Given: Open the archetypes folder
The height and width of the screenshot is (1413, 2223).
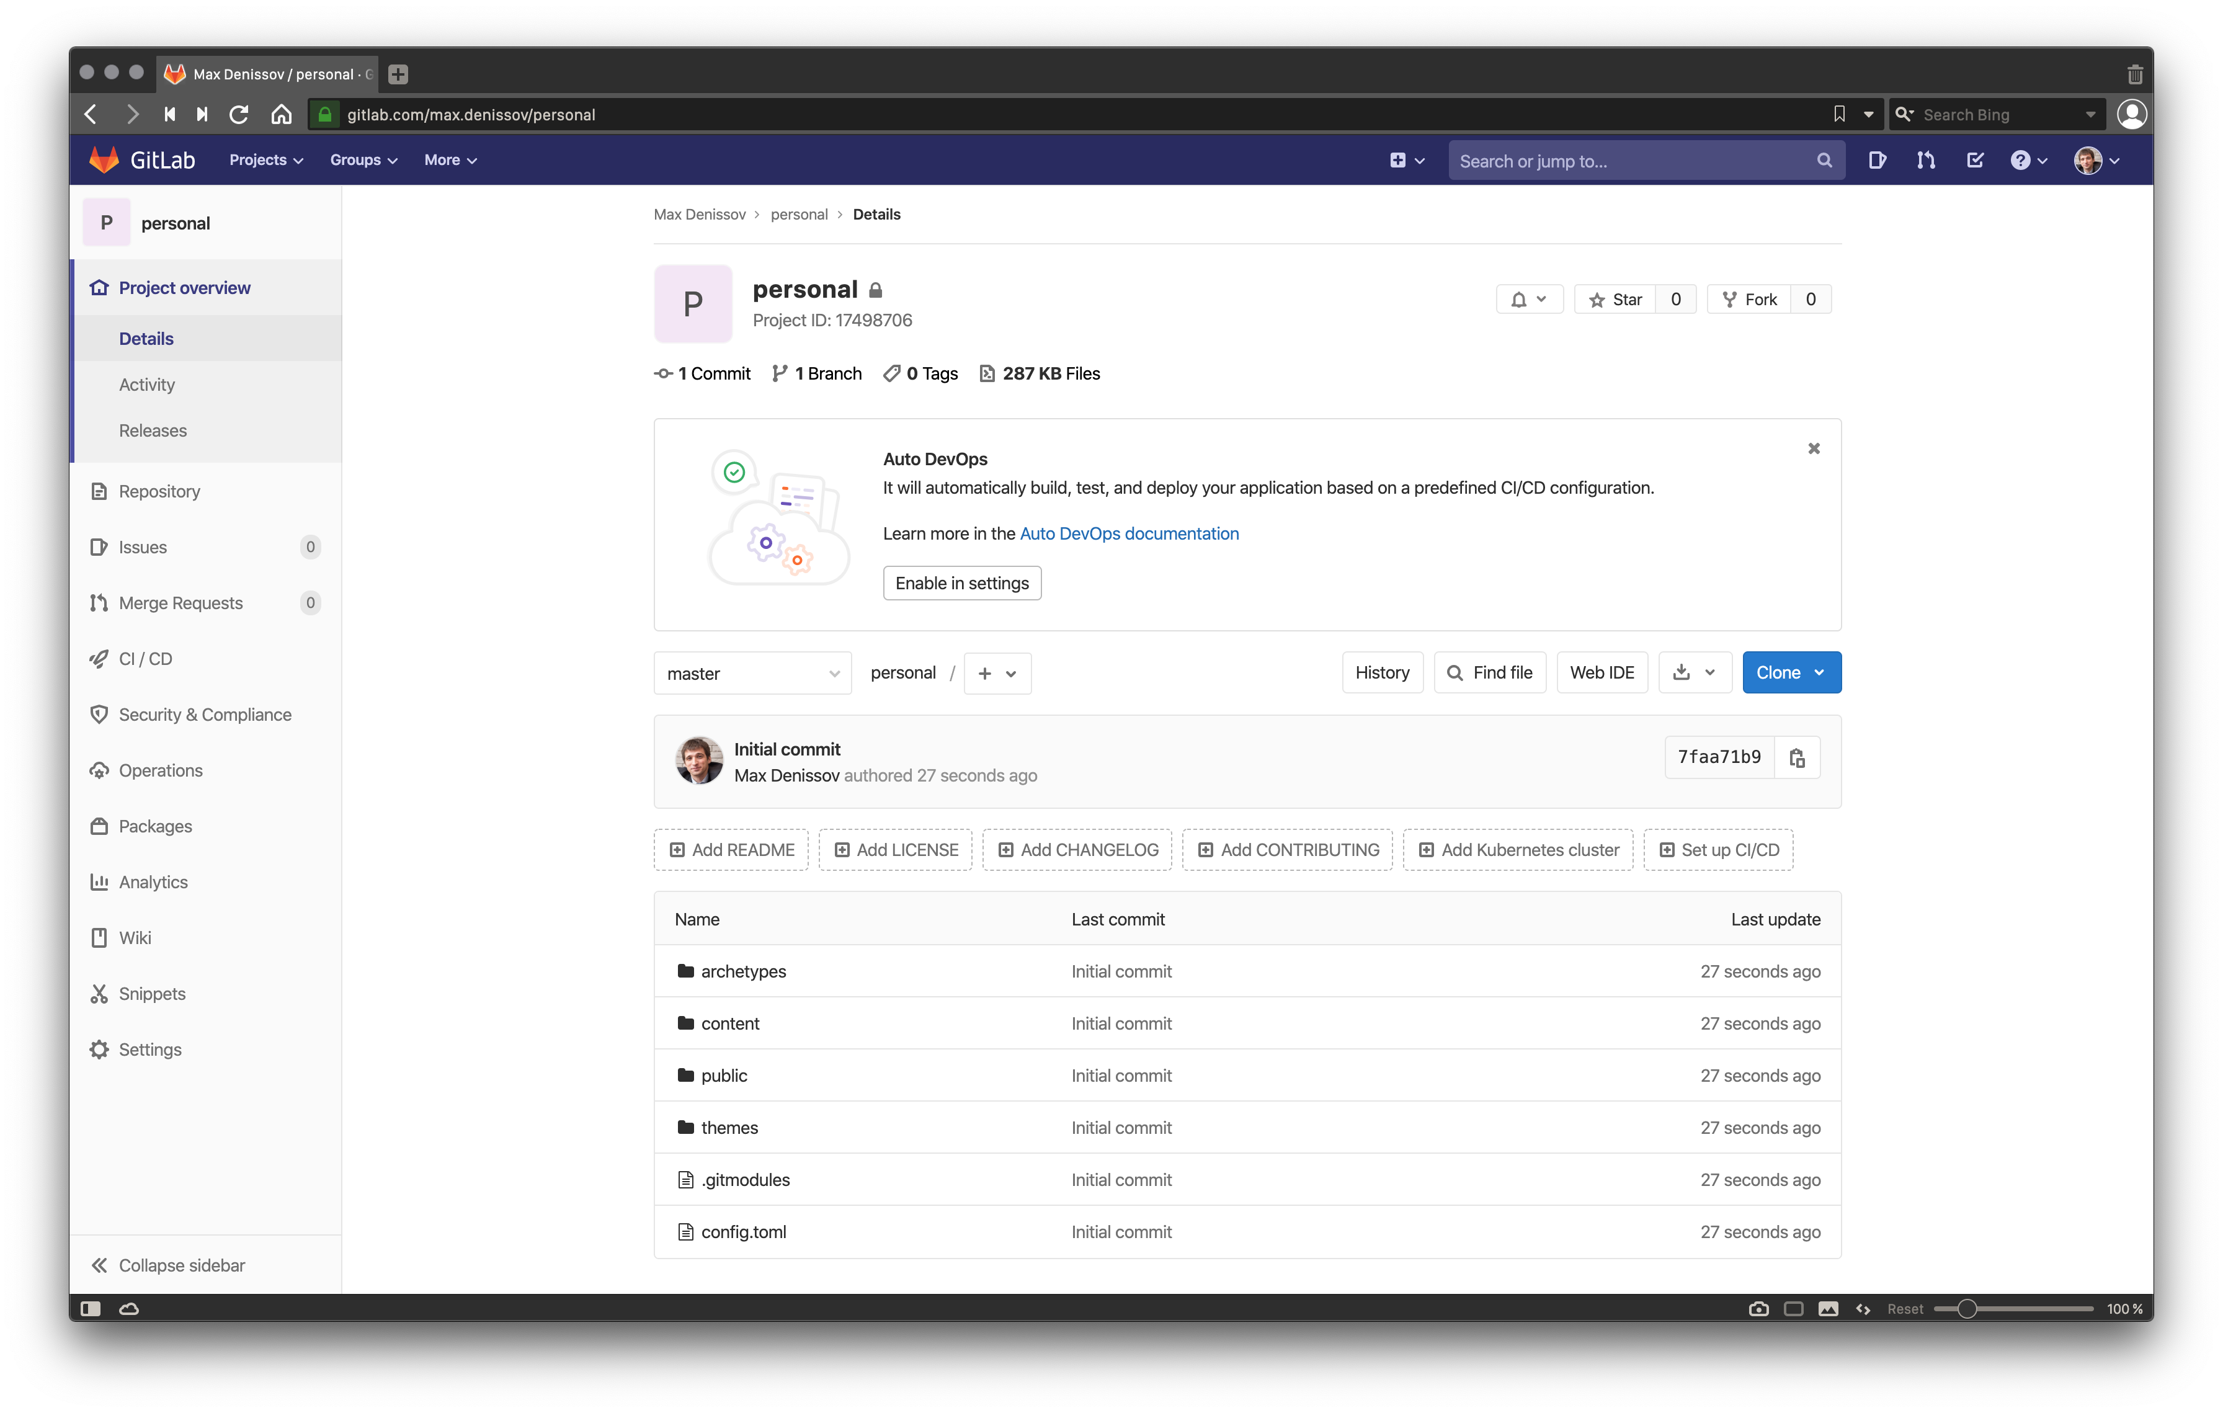Looking at the screenshot, I should [x=743, y=971].
